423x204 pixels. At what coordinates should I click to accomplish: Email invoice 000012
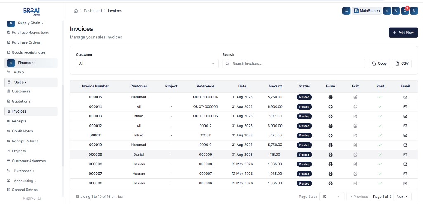(x=405, y=126)
